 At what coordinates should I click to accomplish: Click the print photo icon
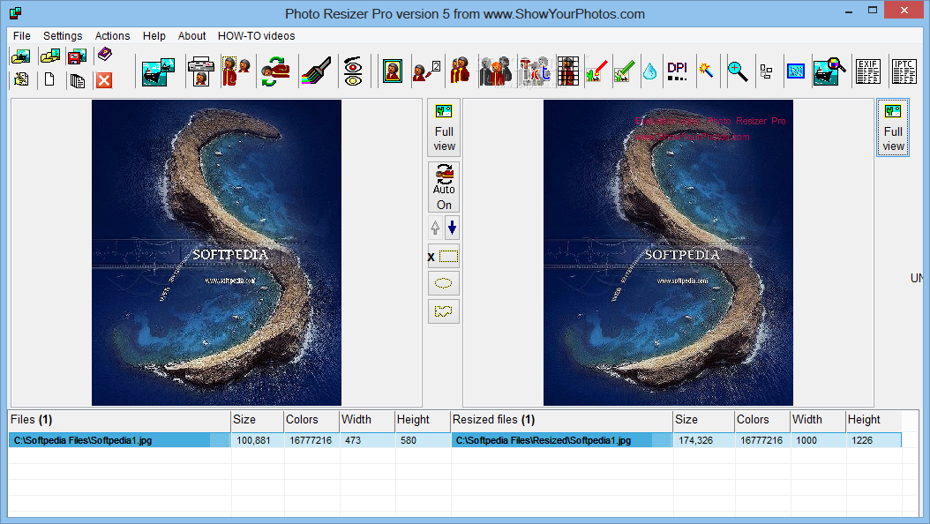200,71
